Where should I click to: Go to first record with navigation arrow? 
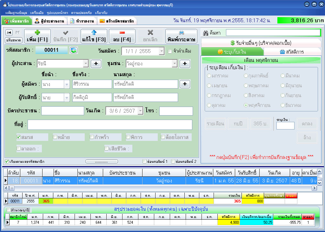(9, 32)
